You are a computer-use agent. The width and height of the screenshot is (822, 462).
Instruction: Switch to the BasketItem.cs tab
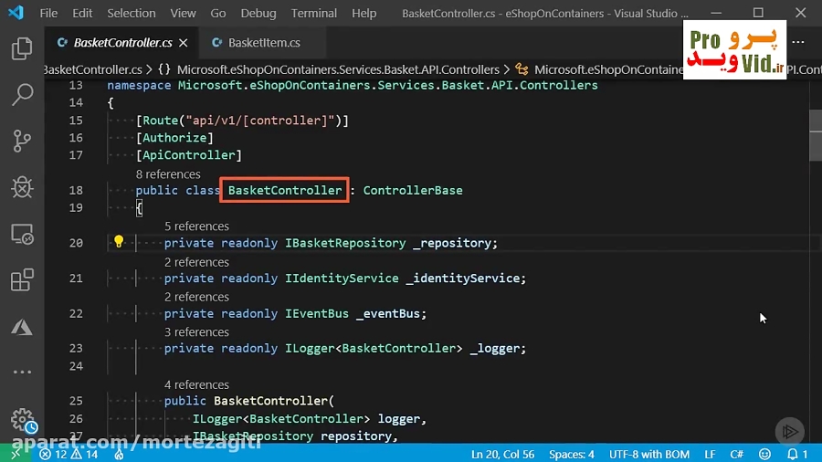(263, 42)
